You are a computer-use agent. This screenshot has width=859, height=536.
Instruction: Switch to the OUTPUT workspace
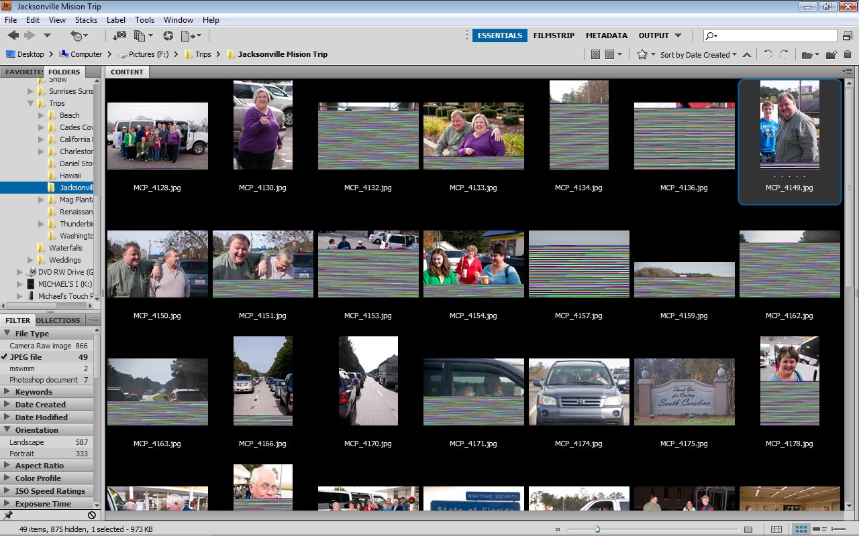(654, 36)
